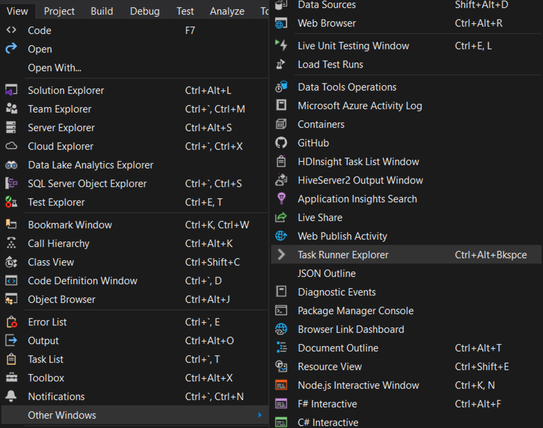Choose JSON Outline entry
Image resolution: width=543 pixels, height=428 pixels.
[x=406, y=273]
